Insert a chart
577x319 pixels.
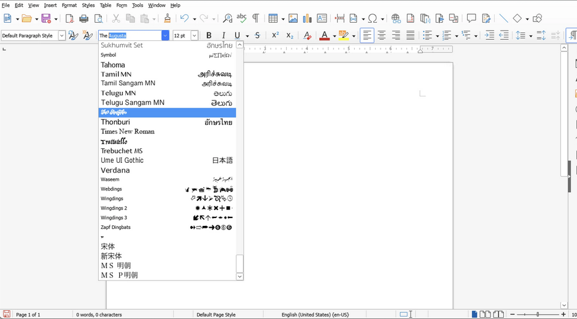(x=308, y=18)
